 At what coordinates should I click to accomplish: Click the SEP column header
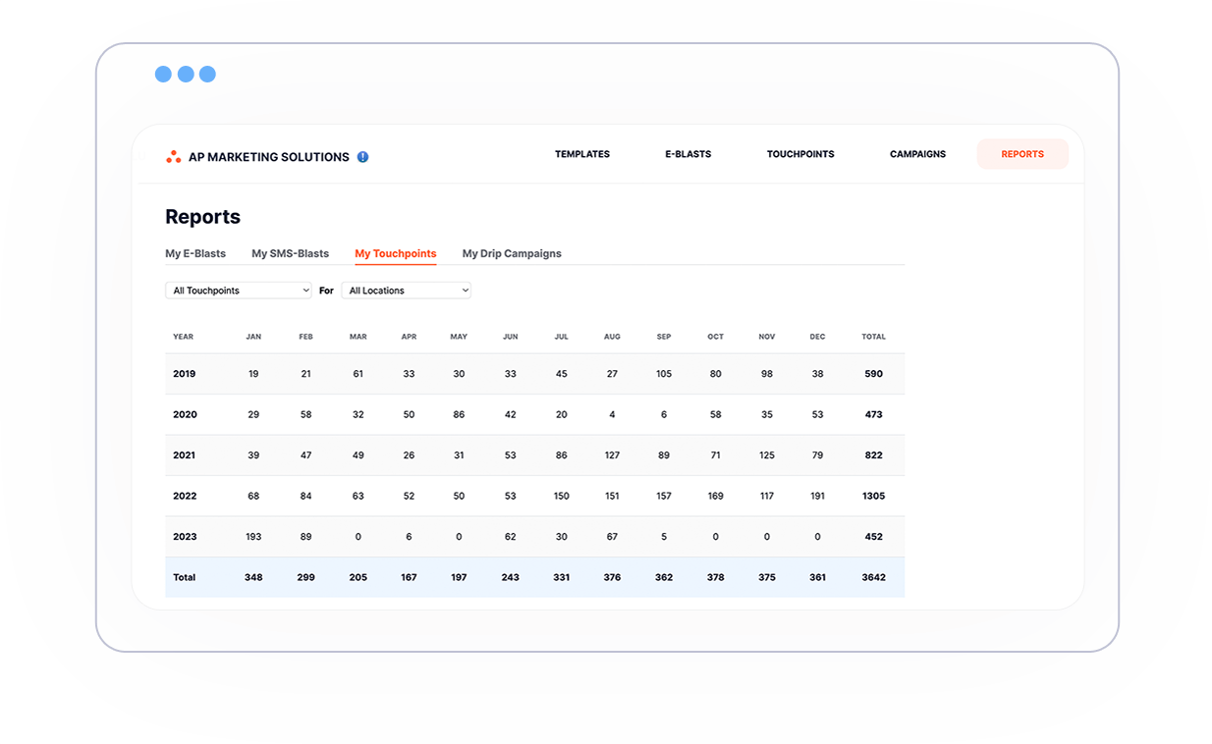click(x=664, y=337)
